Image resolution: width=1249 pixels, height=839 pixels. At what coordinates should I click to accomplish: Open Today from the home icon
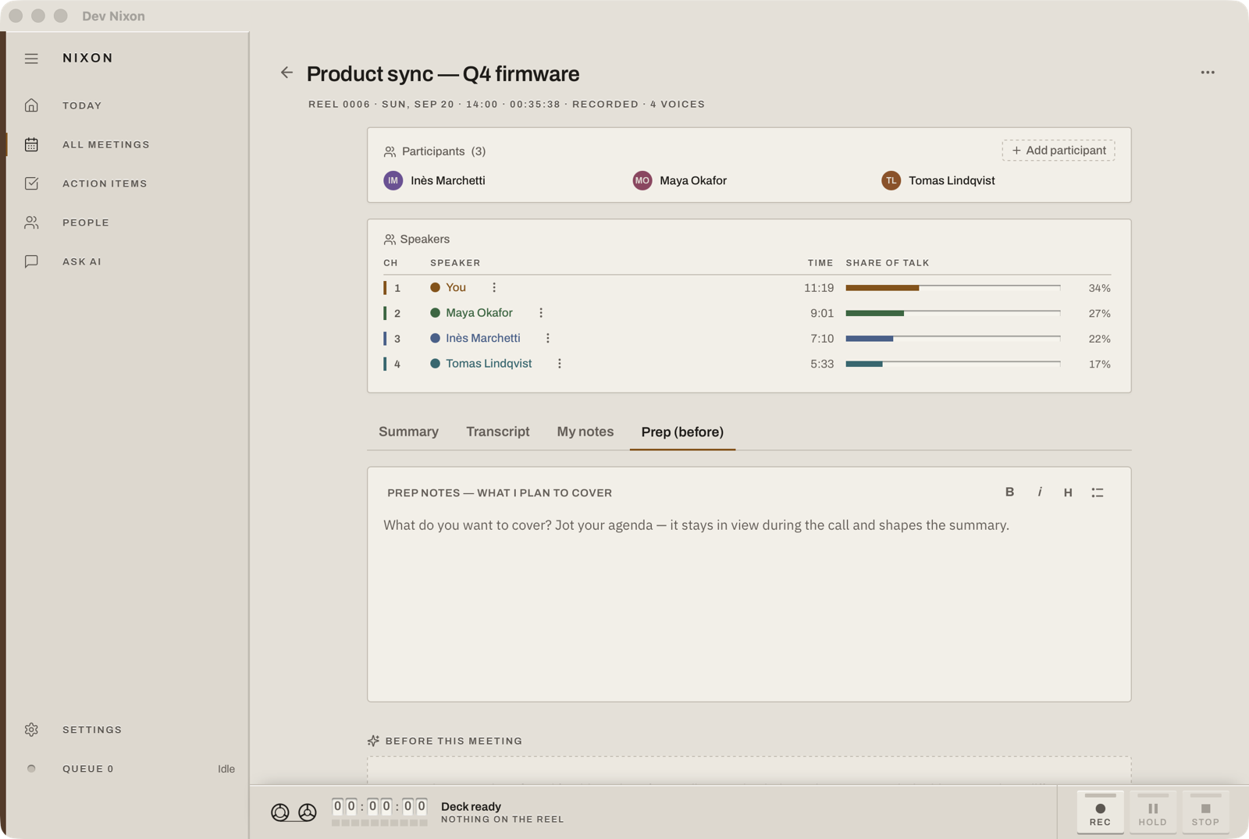31,105
